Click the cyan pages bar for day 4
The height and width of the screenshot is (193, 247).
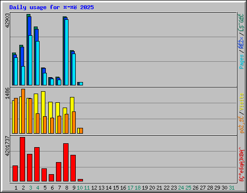click(x=38, y=63)
